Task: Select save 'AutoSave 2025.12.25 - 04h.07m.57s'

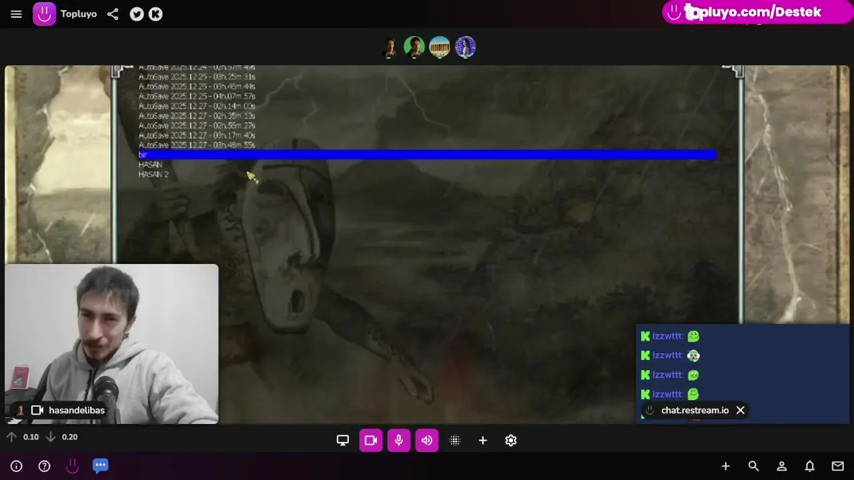Action: (x=197, y=97)
